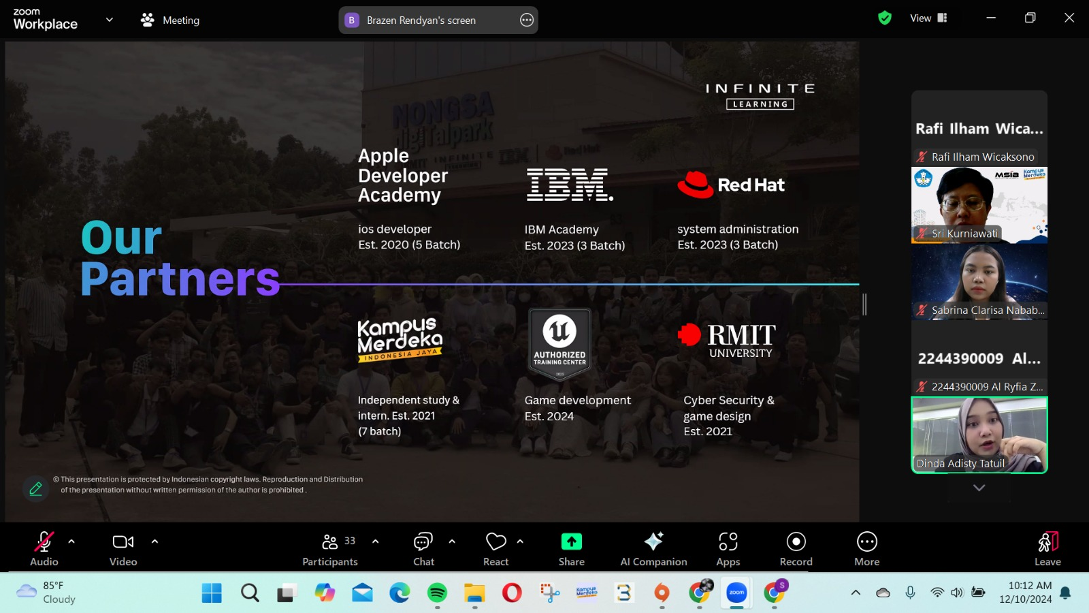Open OneDrive cloud tray icon
This screenshot has width=1089, height=613.
(x=883, y=593)
